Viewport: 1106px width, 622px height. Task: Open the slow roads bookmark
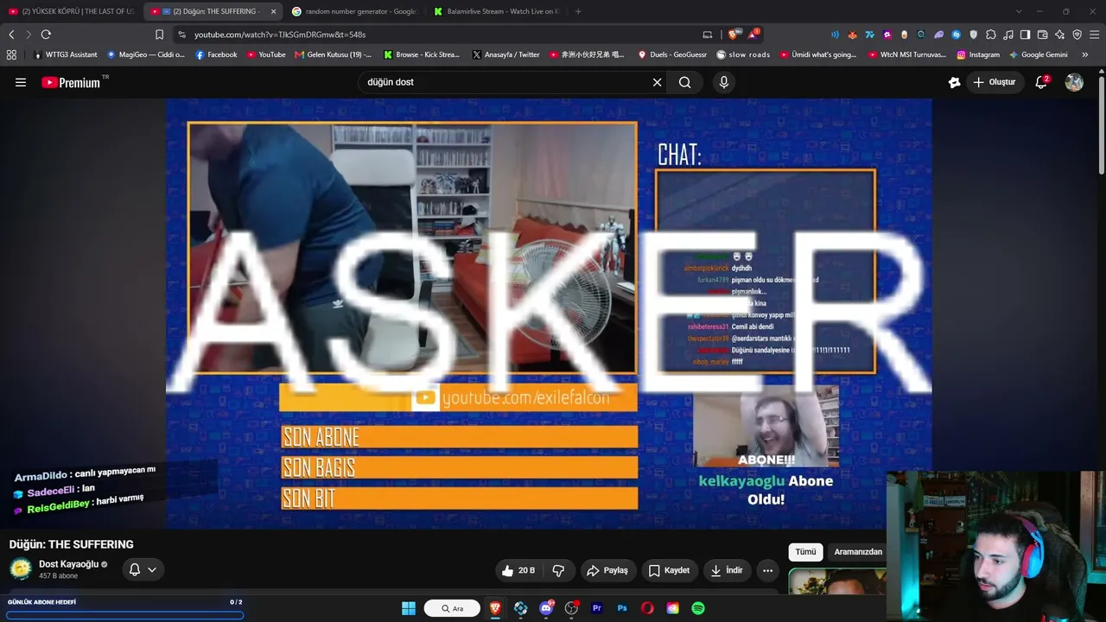coord(743,54)
